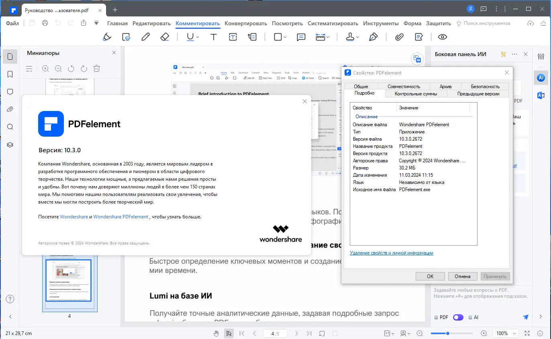The width and height of the screenshot is (551, 339).
Task: Go to next page arrow in status bar
Action: point(296,333)
